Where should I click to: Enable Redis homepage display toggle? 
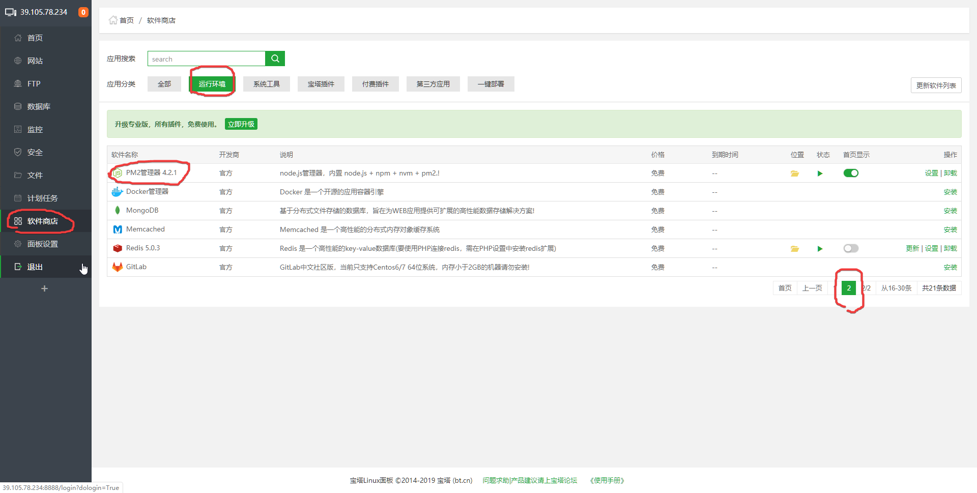click(x=850, y=248)
